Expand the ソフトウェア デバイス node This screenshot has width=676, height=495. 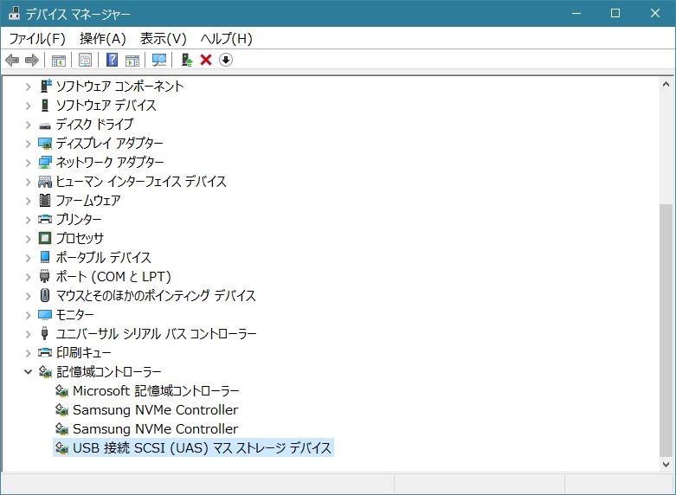click(28, 106)
